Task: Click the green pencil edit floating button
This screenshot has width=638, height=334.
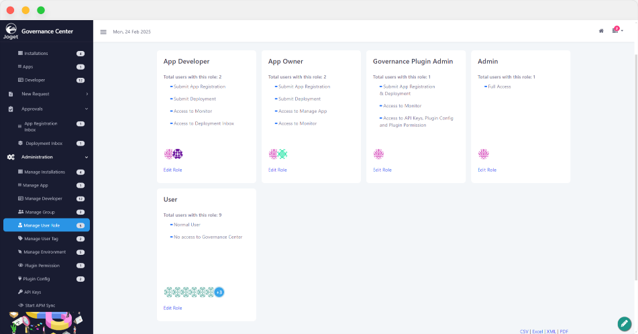Action: 625,323
